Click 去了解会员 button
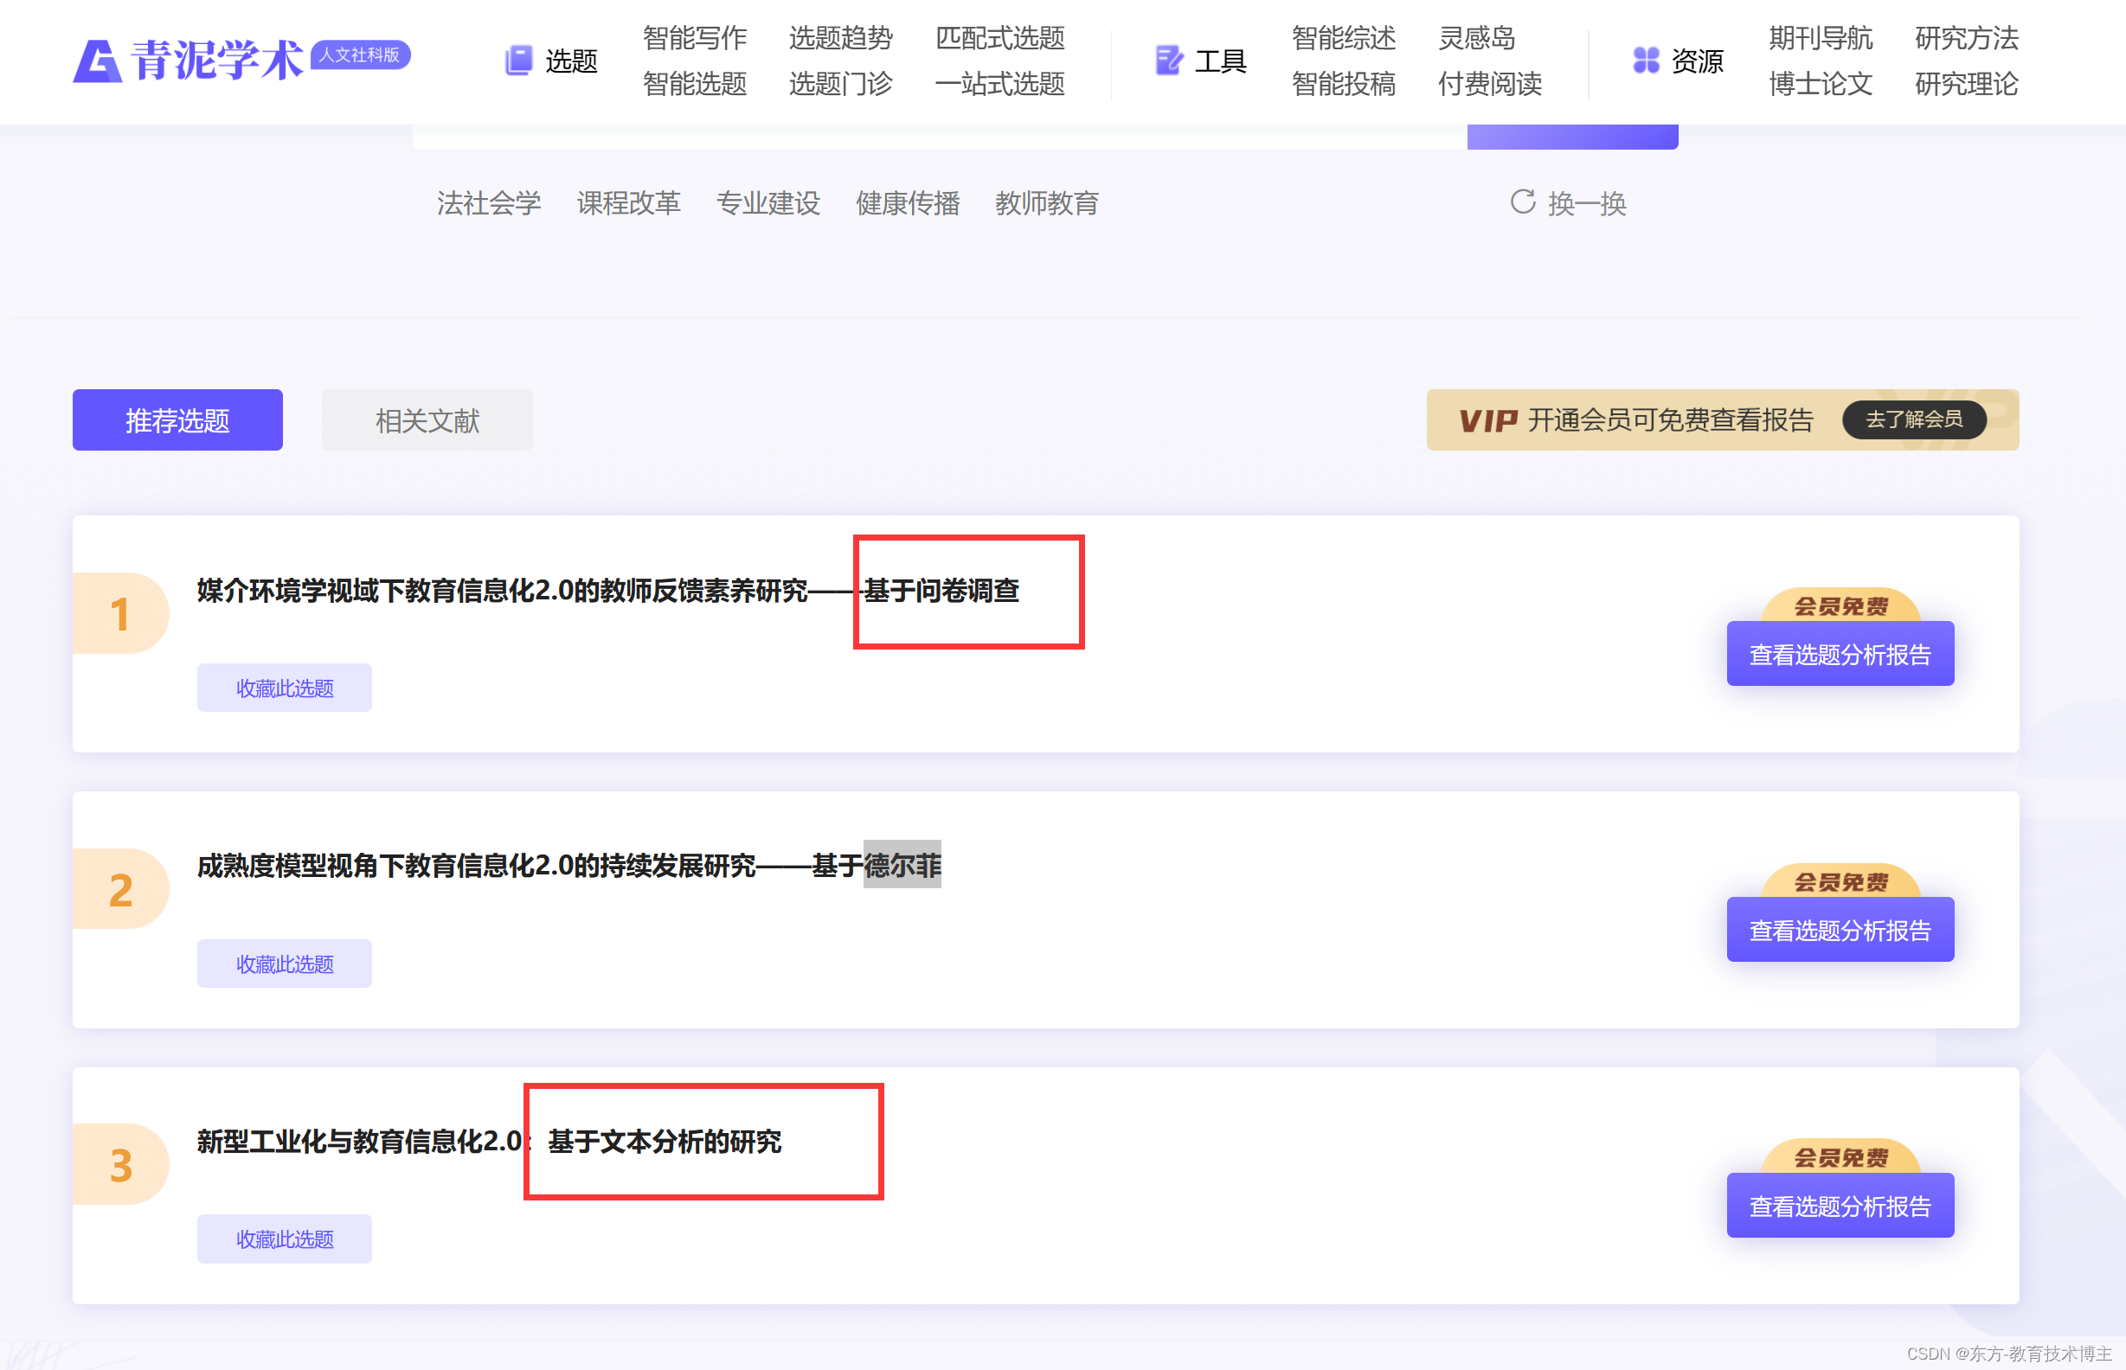The height and width of the screenshot is (1370, 2126). pyautogui.click(x=1913, y=419)
